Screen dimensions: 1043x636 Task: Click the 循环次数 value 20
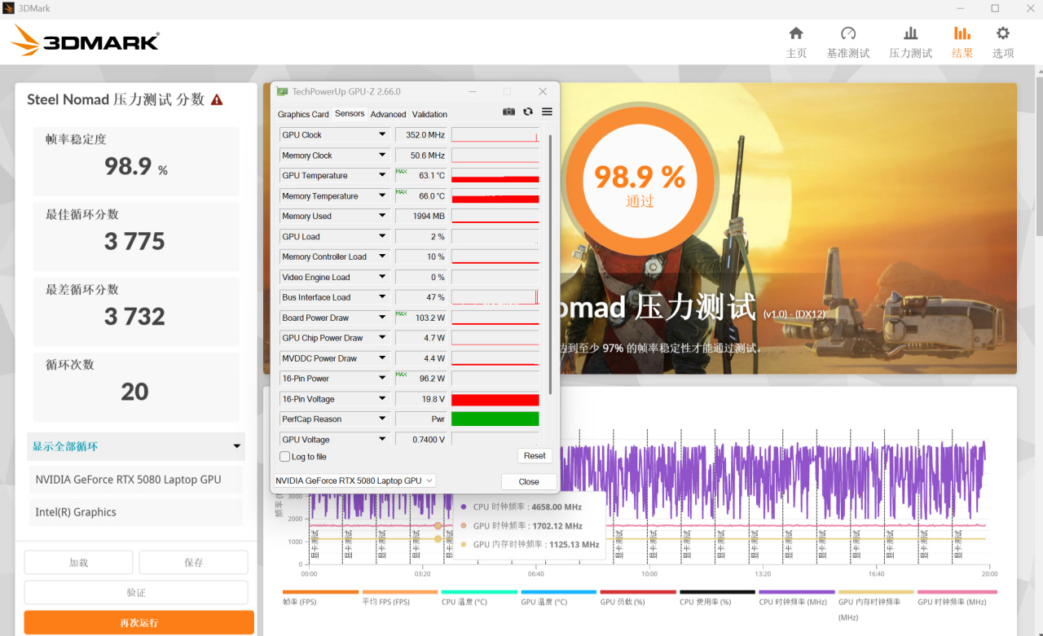coord(134,392)
